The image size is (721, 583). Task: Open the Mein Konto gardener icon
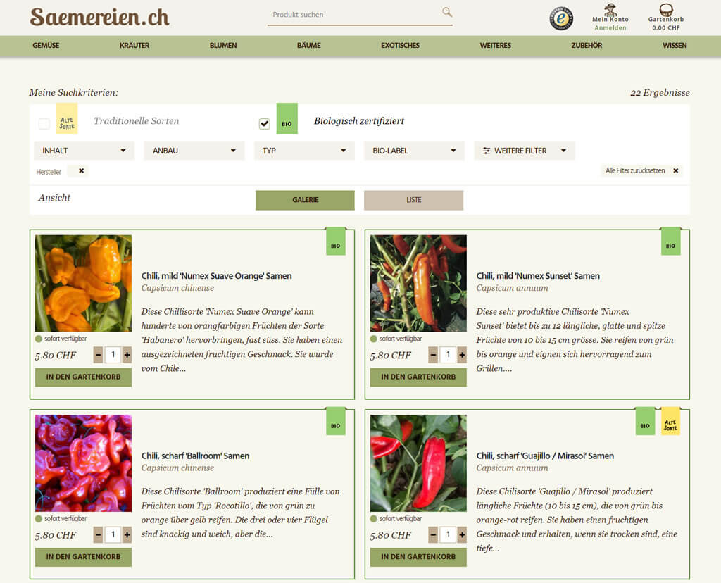tap(610, 10)
